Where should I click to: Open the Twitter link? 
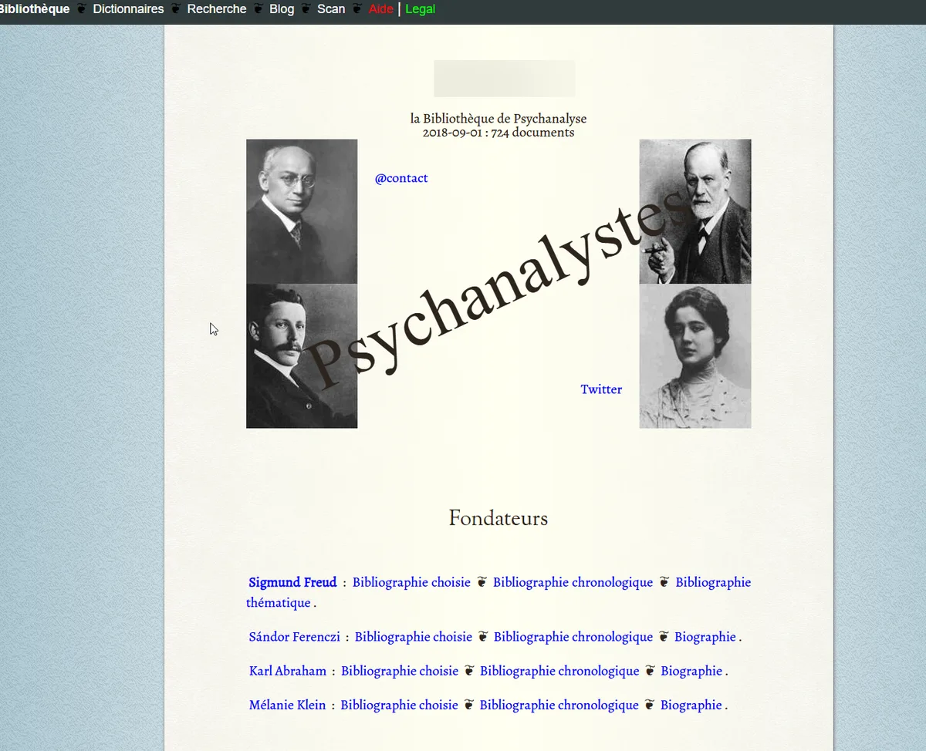click(601, 389)
